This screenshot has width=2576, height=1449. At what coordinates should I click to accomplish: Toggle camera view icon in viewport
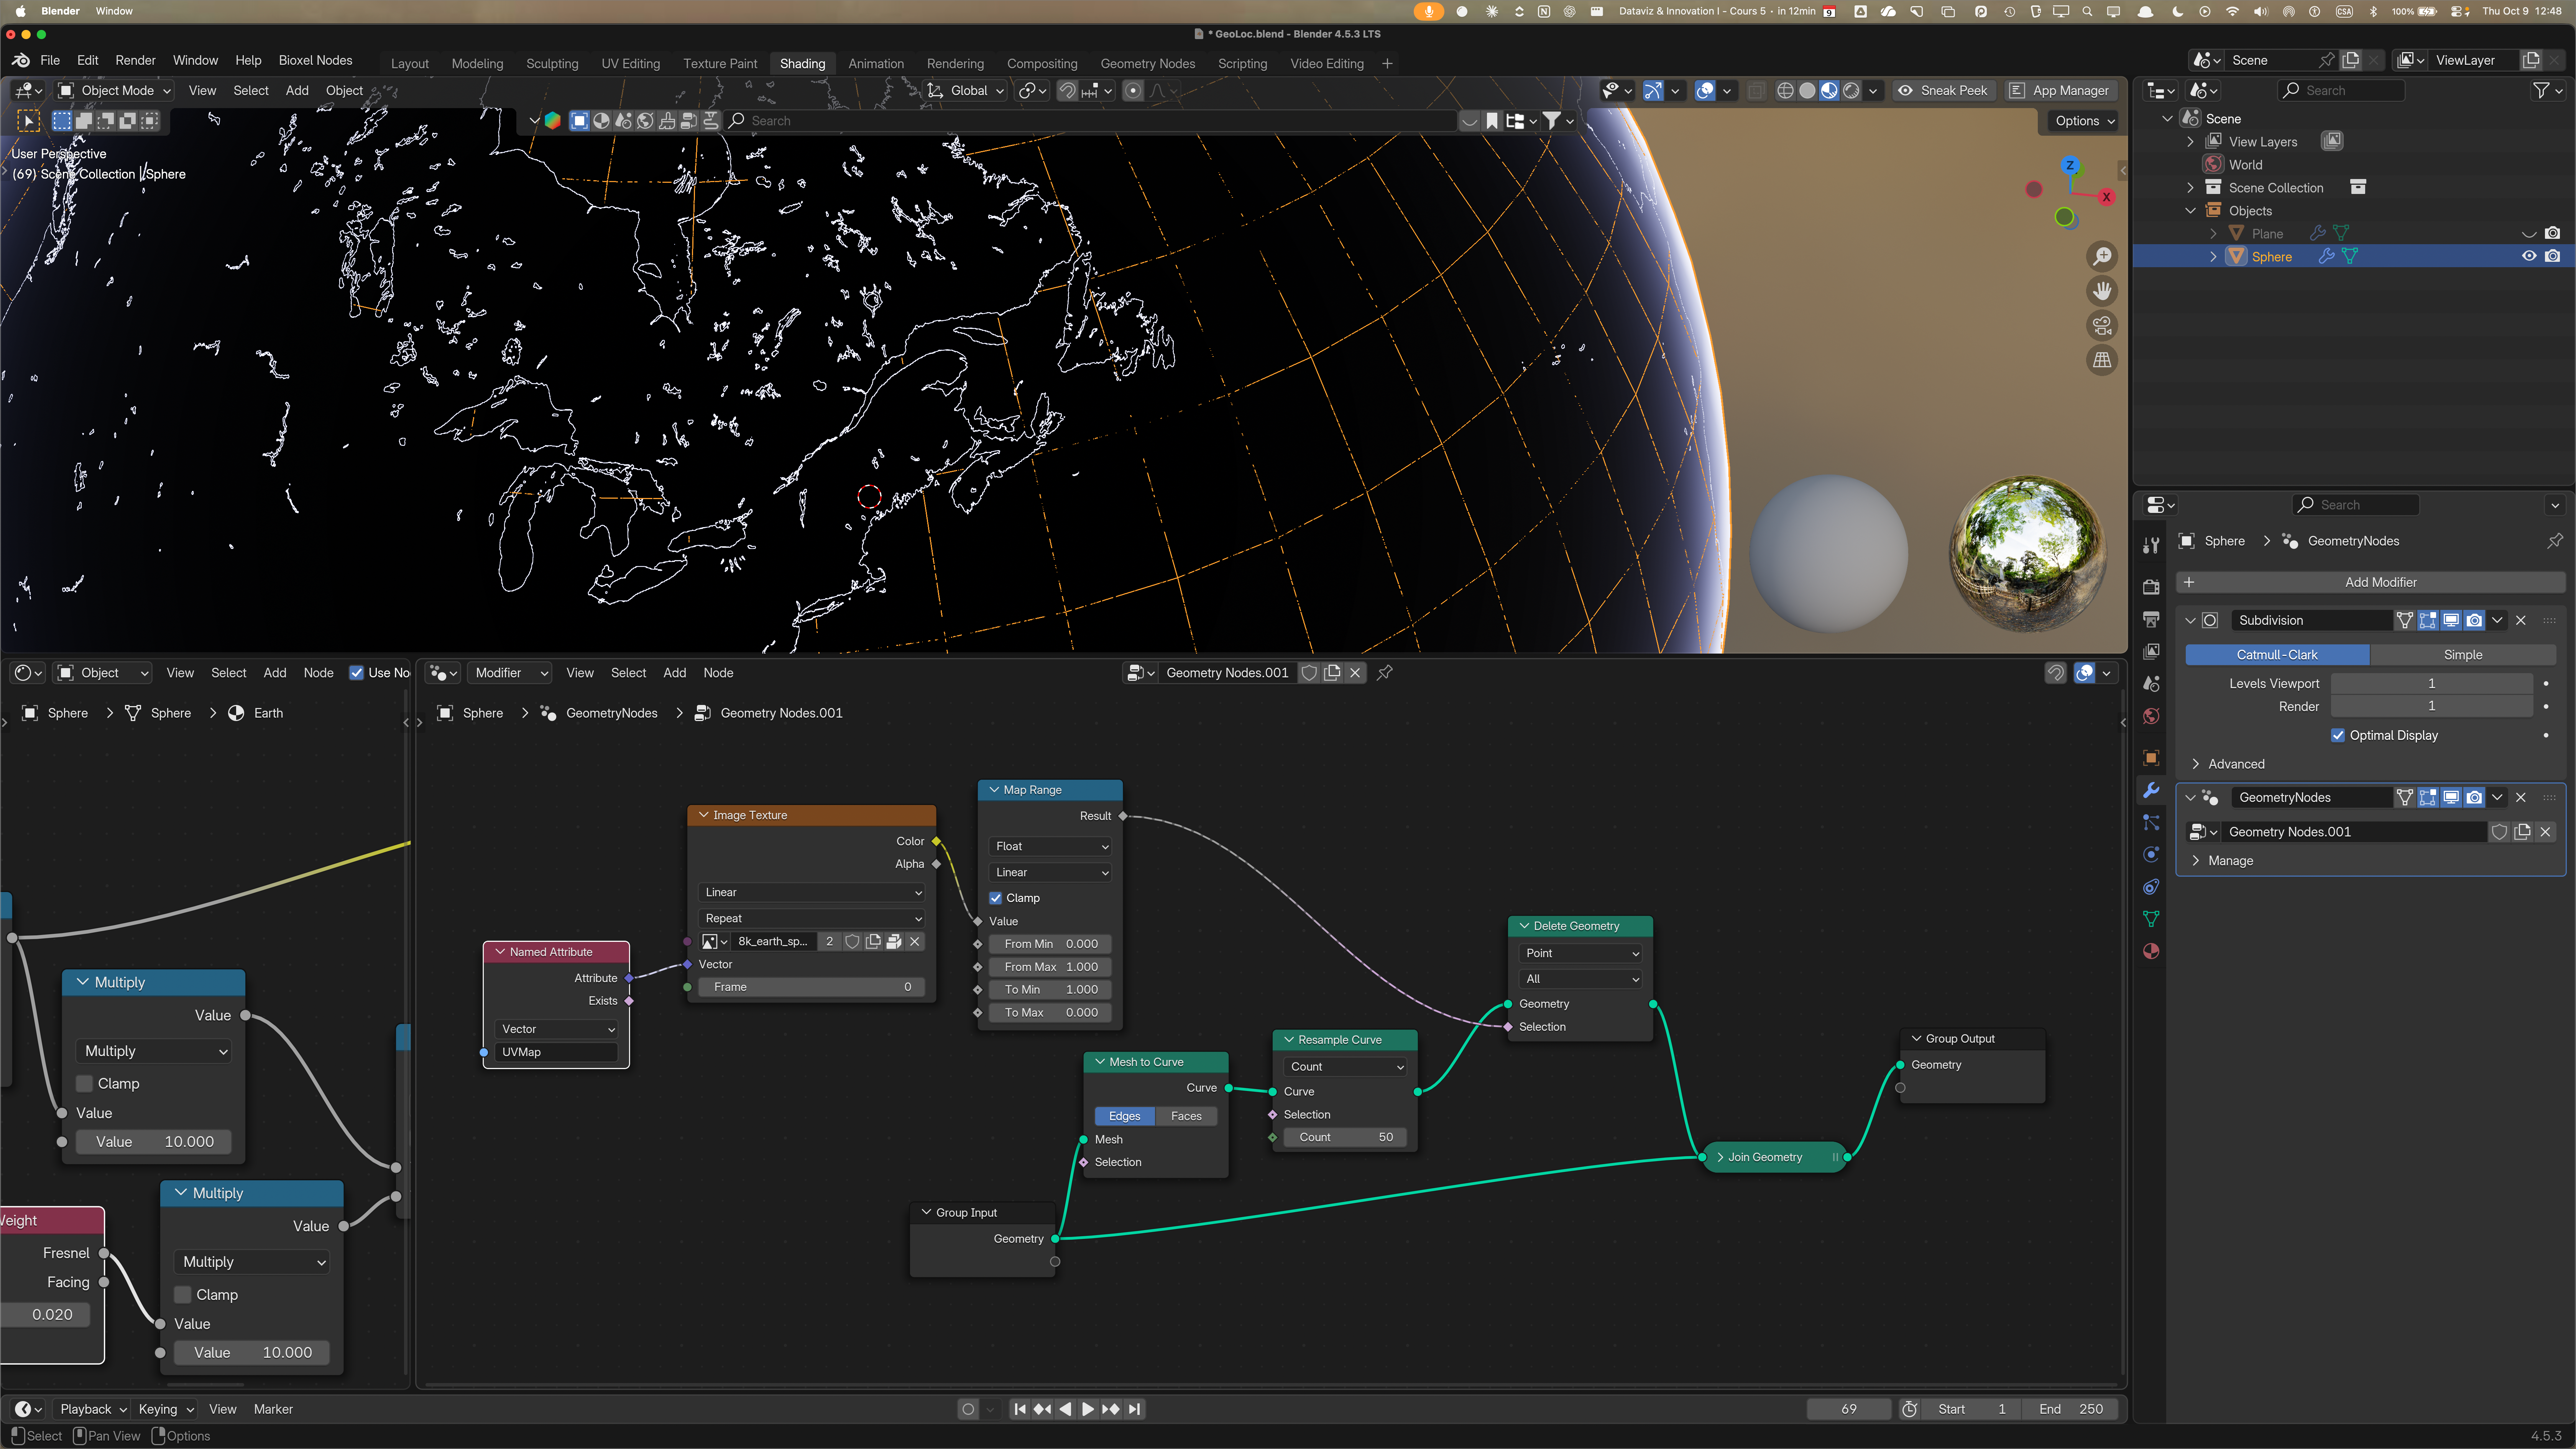[2102, 326]
